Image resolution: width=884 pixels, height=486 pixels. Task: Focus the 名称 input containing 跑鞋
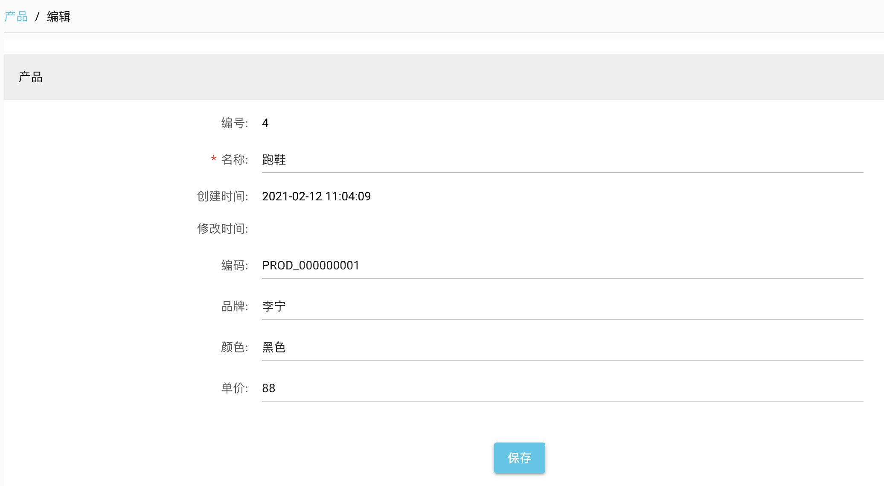pos(562,160)
